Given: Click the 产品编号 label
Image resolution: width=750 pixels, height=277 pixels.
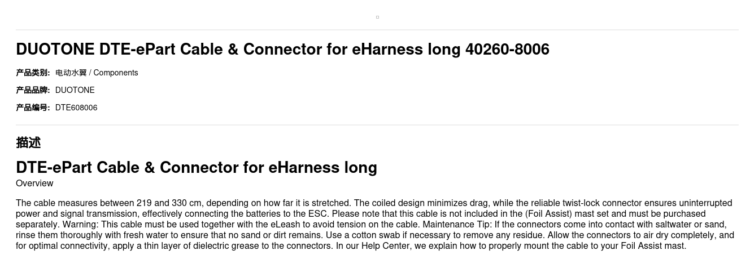Looking at the screenshot, I should coord(33,108).
